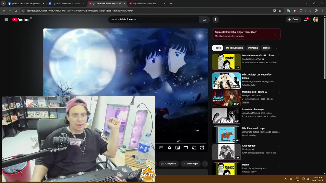Viewport: 326px width, 183px height.
Task: Toggle the taskbar microphone indicator
Action: (x=291, y=179)
